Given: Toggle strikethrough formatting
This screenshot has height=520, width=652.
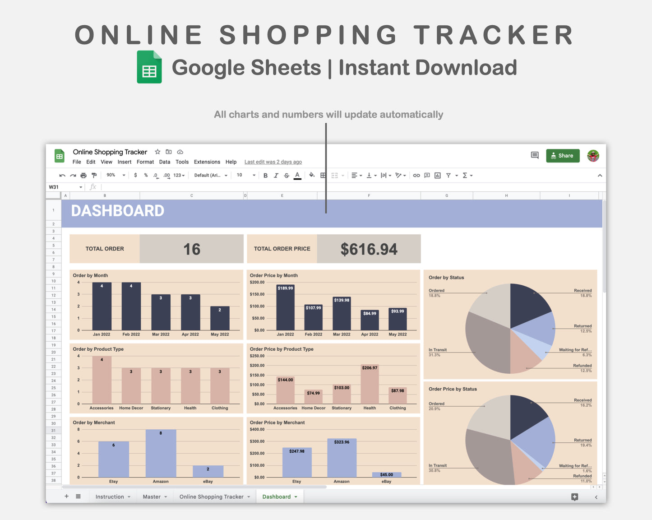Looking at the screenshot, I should 287,175.
